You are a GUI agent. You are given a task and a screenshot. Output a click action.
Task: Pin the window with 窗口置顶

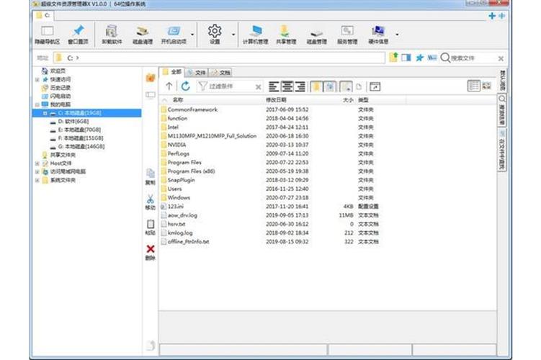(x=79, y=32)
